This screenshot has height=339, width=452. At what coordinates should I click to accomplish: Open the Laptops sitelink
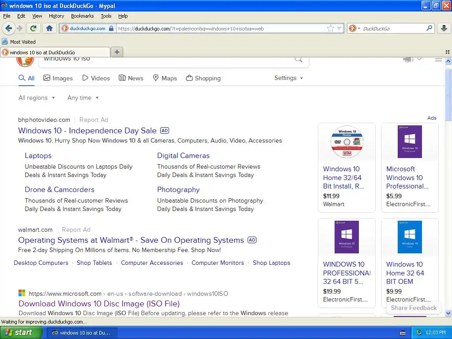pos(38,156)
